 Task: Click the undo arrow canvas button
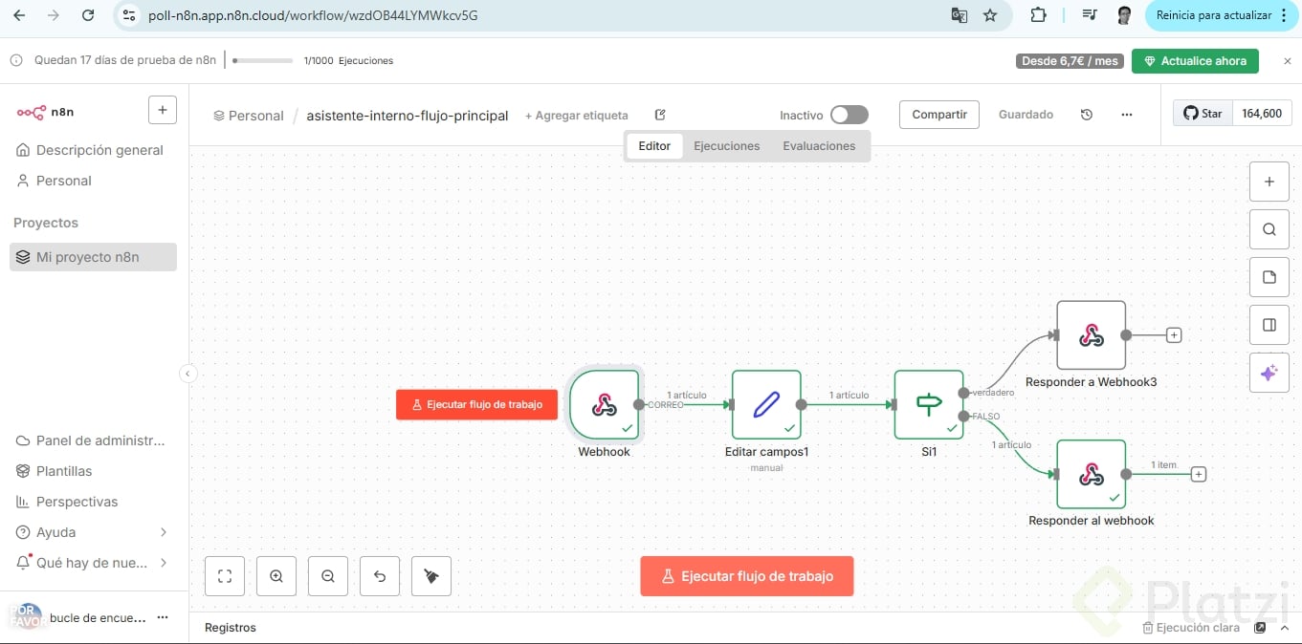[380, 576]
